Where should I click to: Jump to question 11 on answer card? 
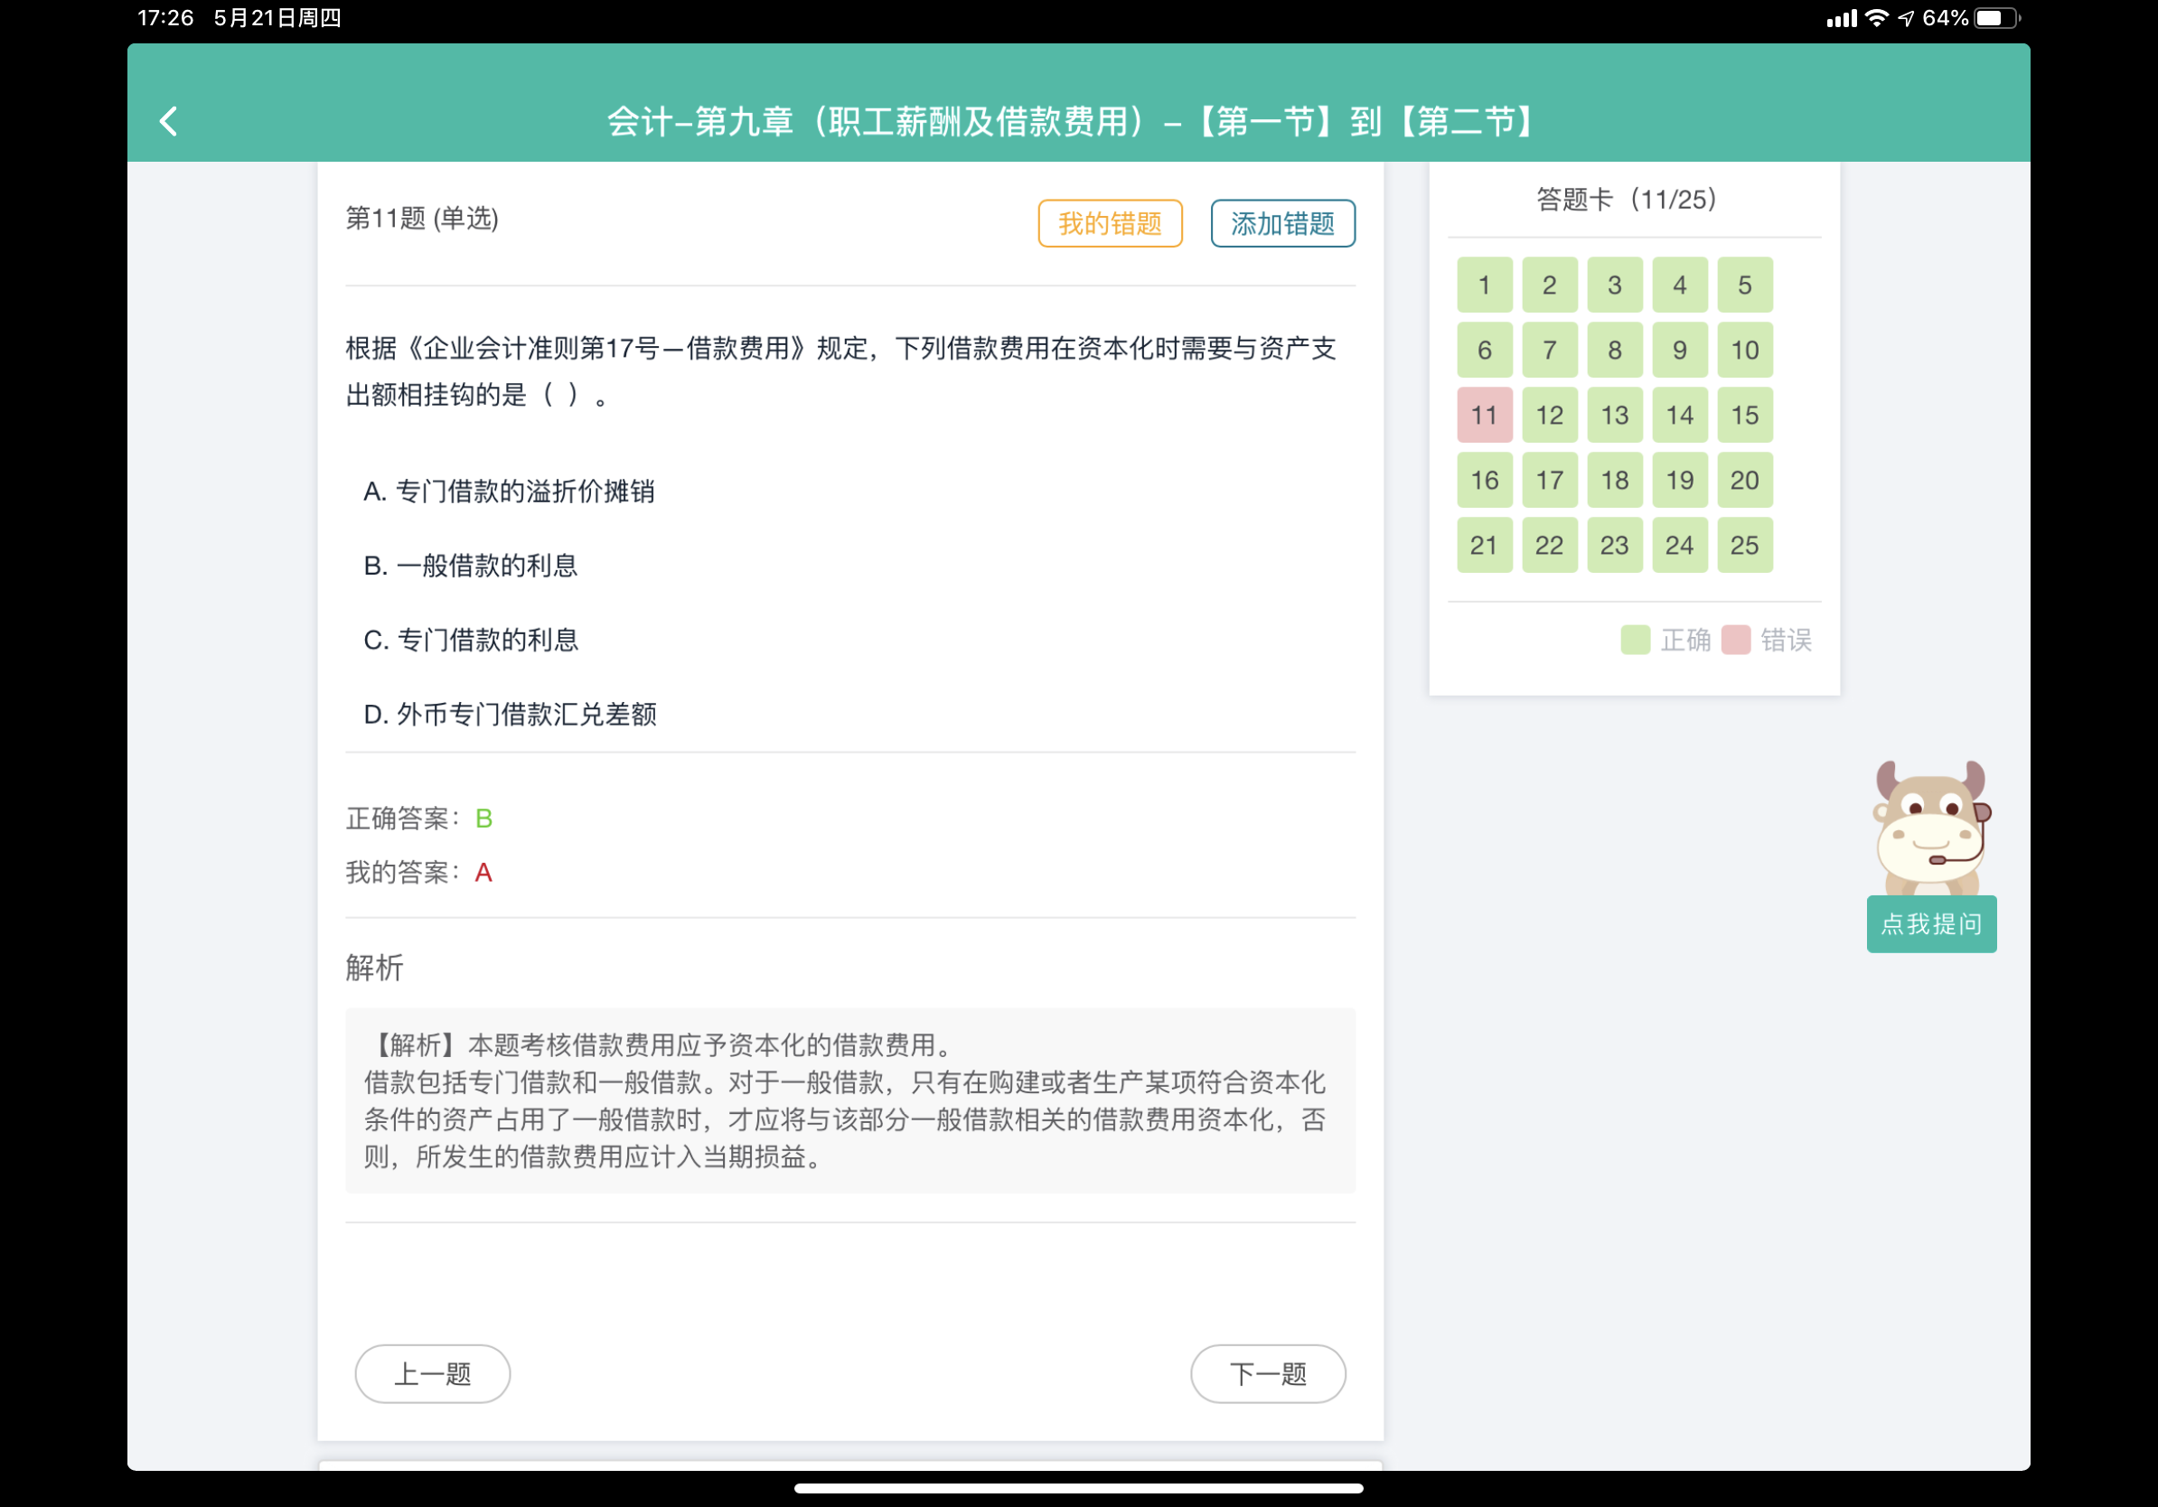pyautogui.click(x=1484, y=416)
